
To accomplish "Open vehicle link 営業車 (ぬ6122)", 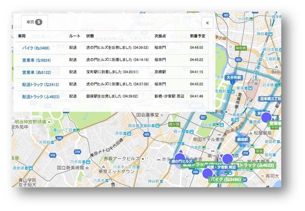I will pos(37,72).
